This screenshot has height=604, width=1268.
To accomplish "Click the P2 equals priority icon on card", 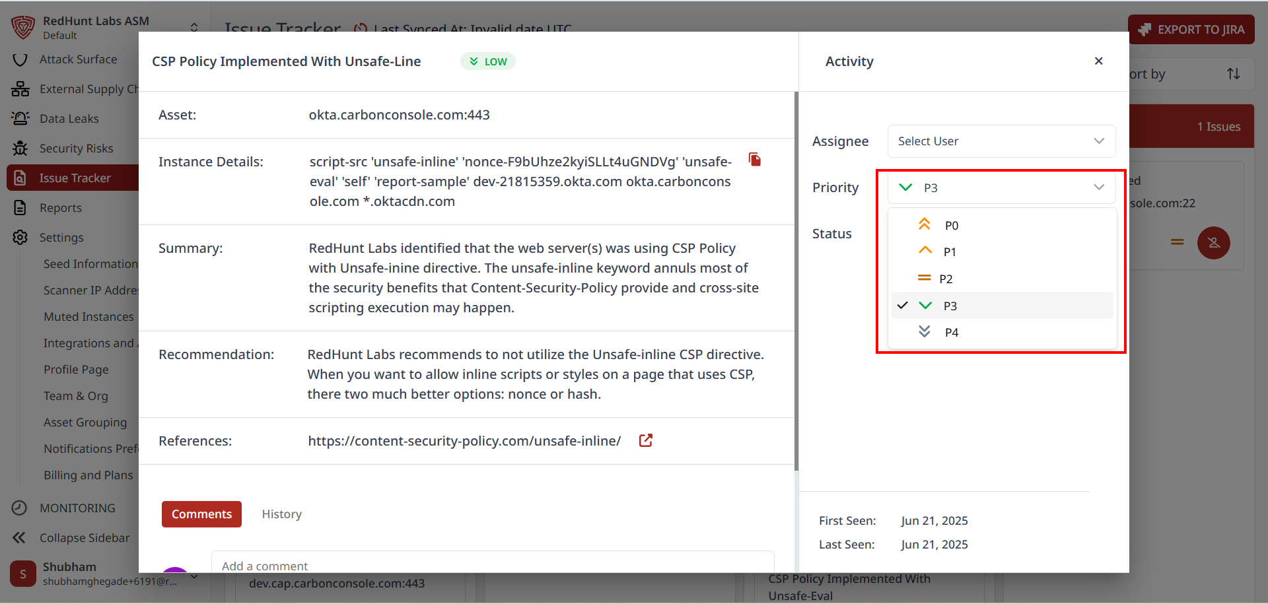I will (1178, 242).
